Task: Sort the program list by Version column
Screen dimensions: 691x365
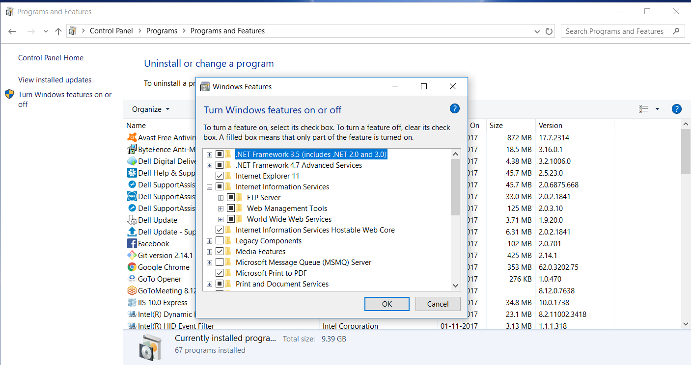Action: 574,126
